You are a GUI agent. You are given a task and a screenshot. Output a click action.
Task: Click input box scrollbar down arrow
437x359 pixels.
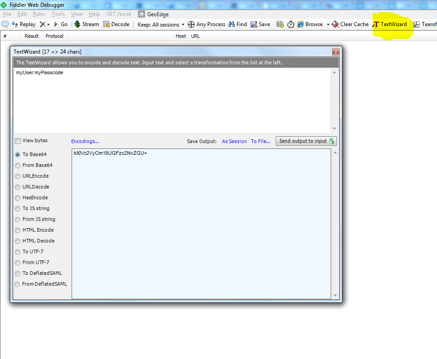334,129
